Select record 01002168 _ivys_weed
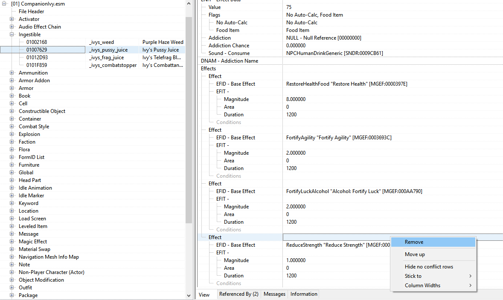Image resolution: width=503 pixels, height=300 pixels. point(93,42)
